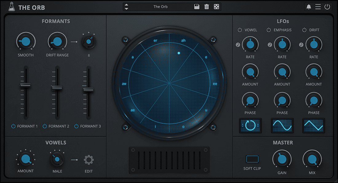Enable Soft Clip in the Master section
338x183 pixels.
(x=252, y=159)
